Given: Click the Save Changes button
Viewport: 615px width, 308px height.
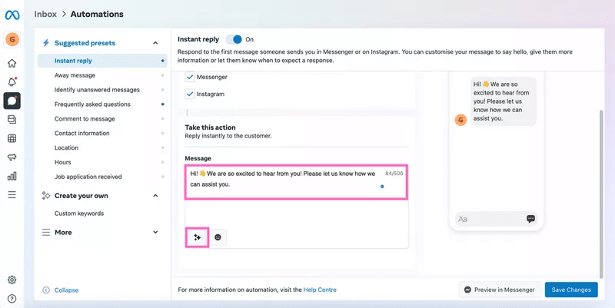Looking at the screenshot, I should point(571,290).
